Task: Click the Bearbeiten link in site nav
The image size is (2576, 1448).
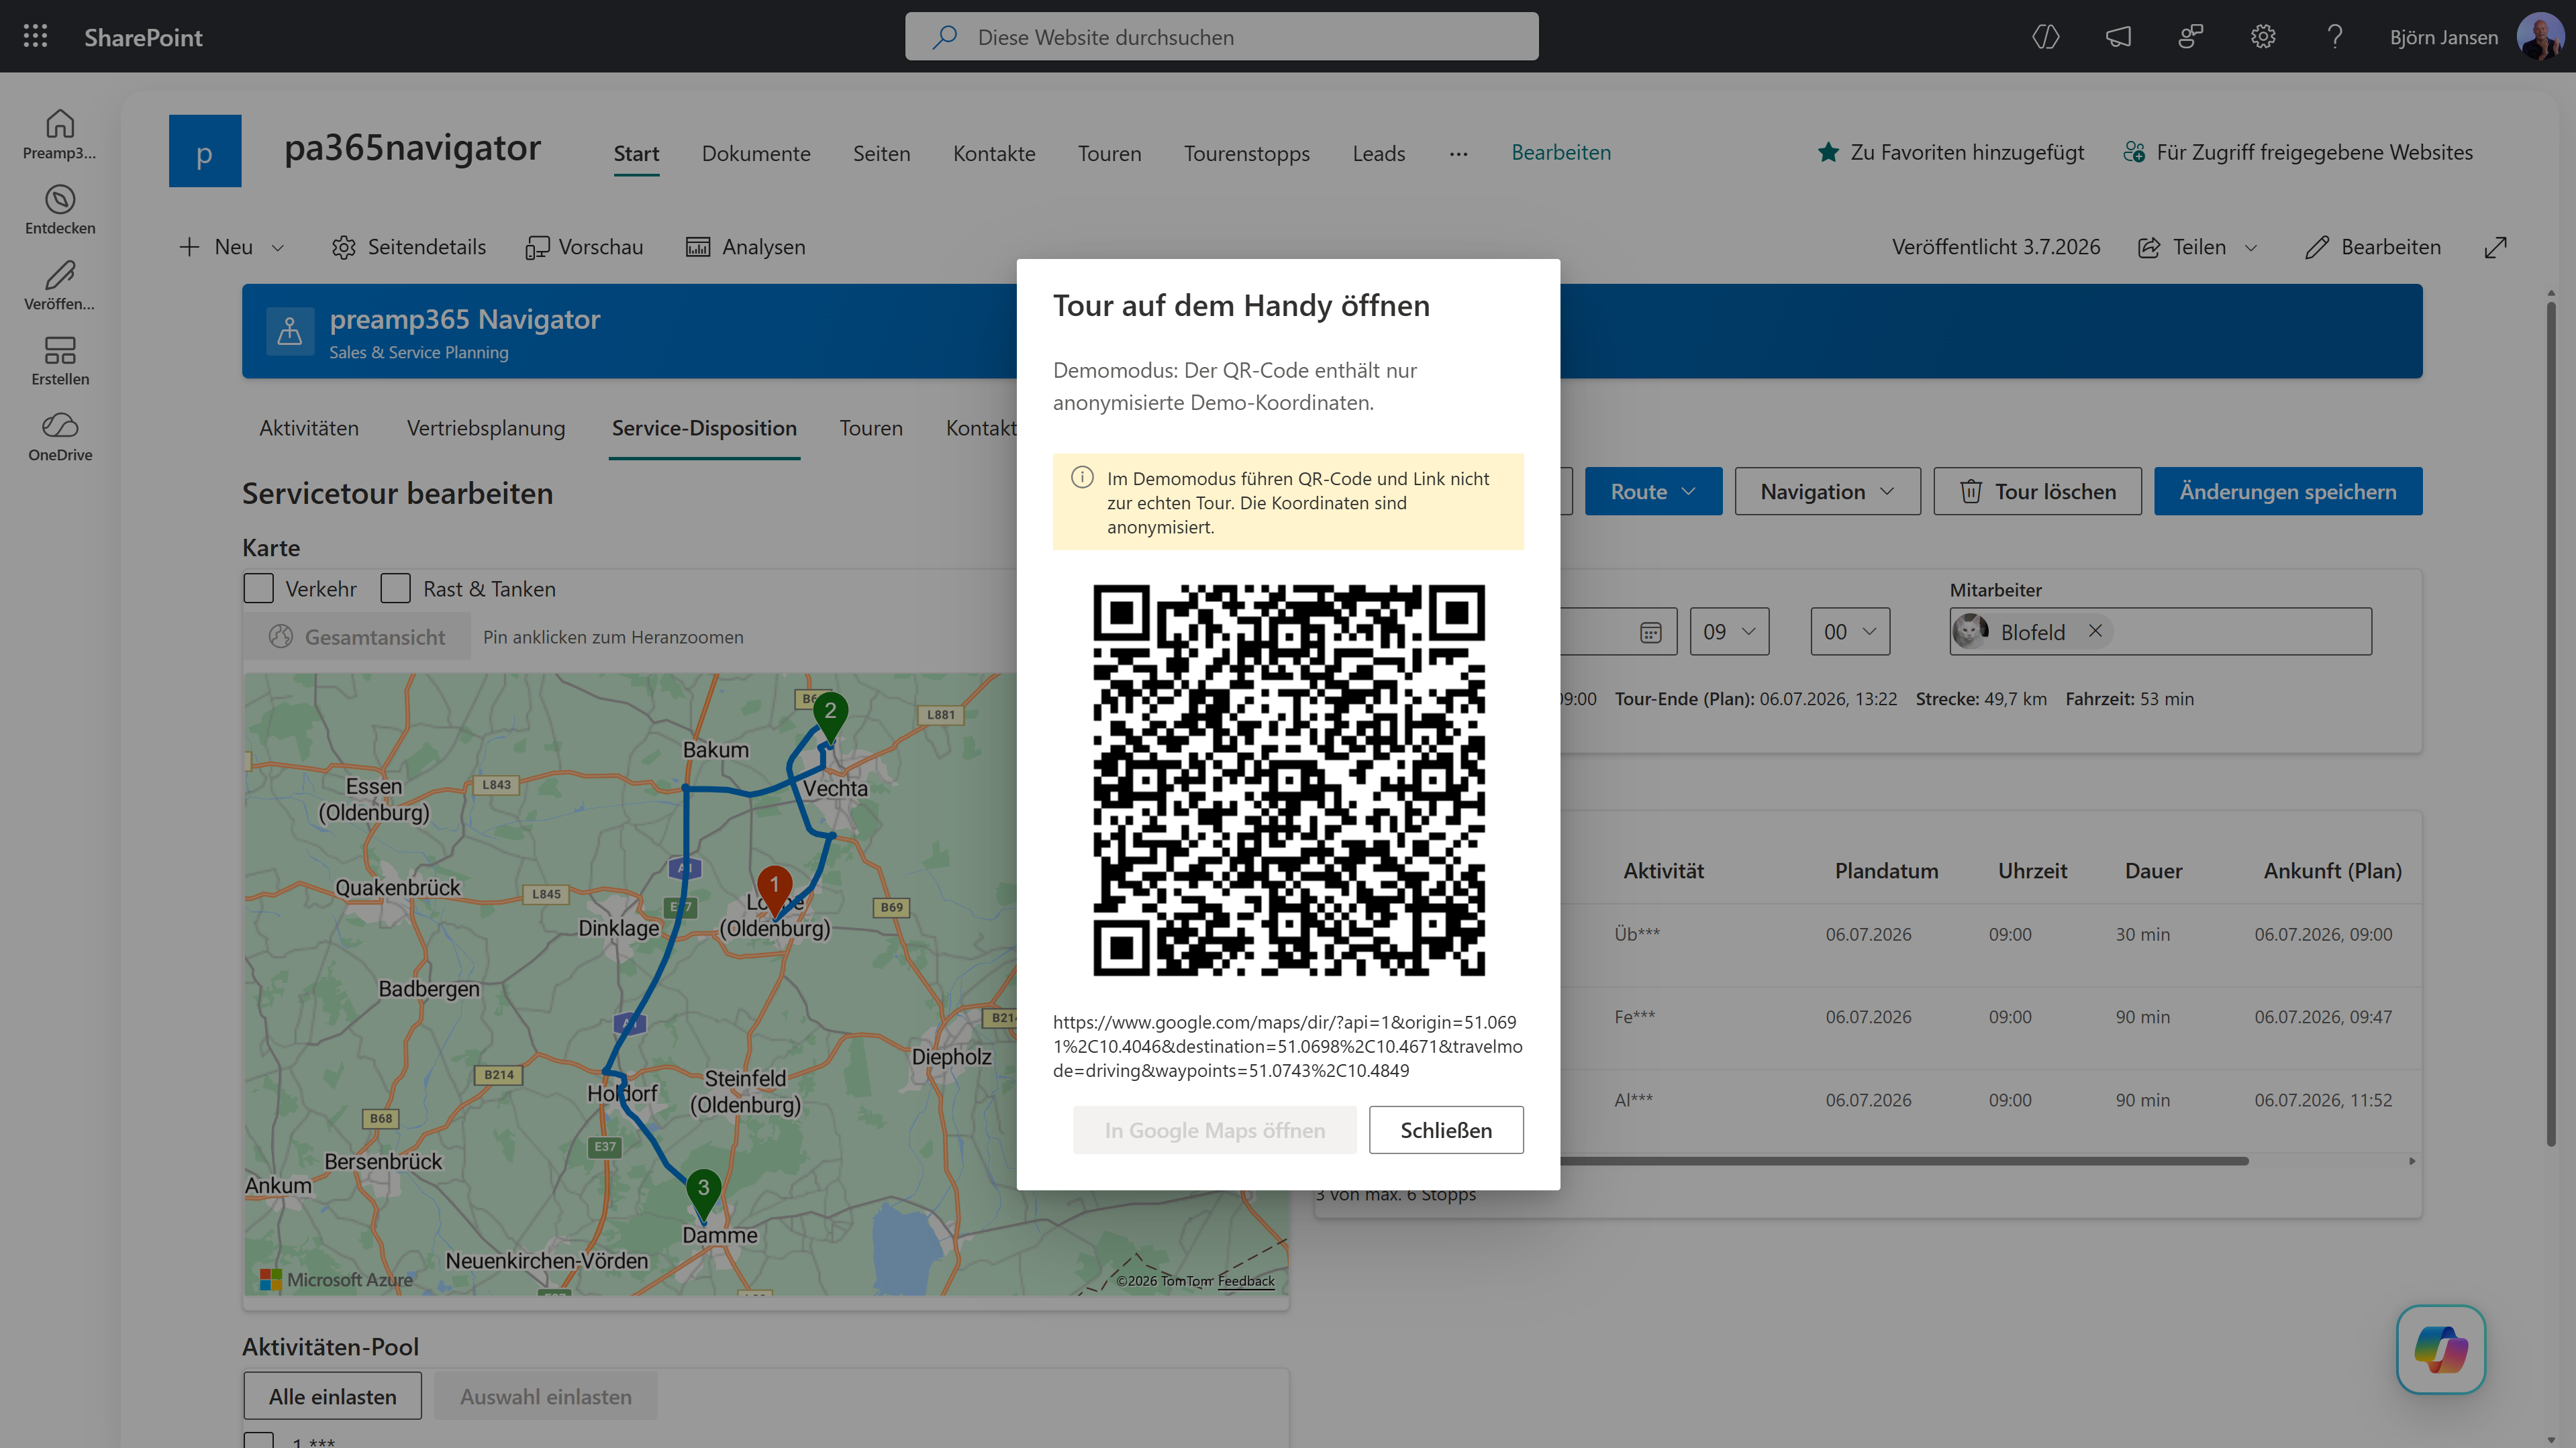Action: coord(1561,152)
